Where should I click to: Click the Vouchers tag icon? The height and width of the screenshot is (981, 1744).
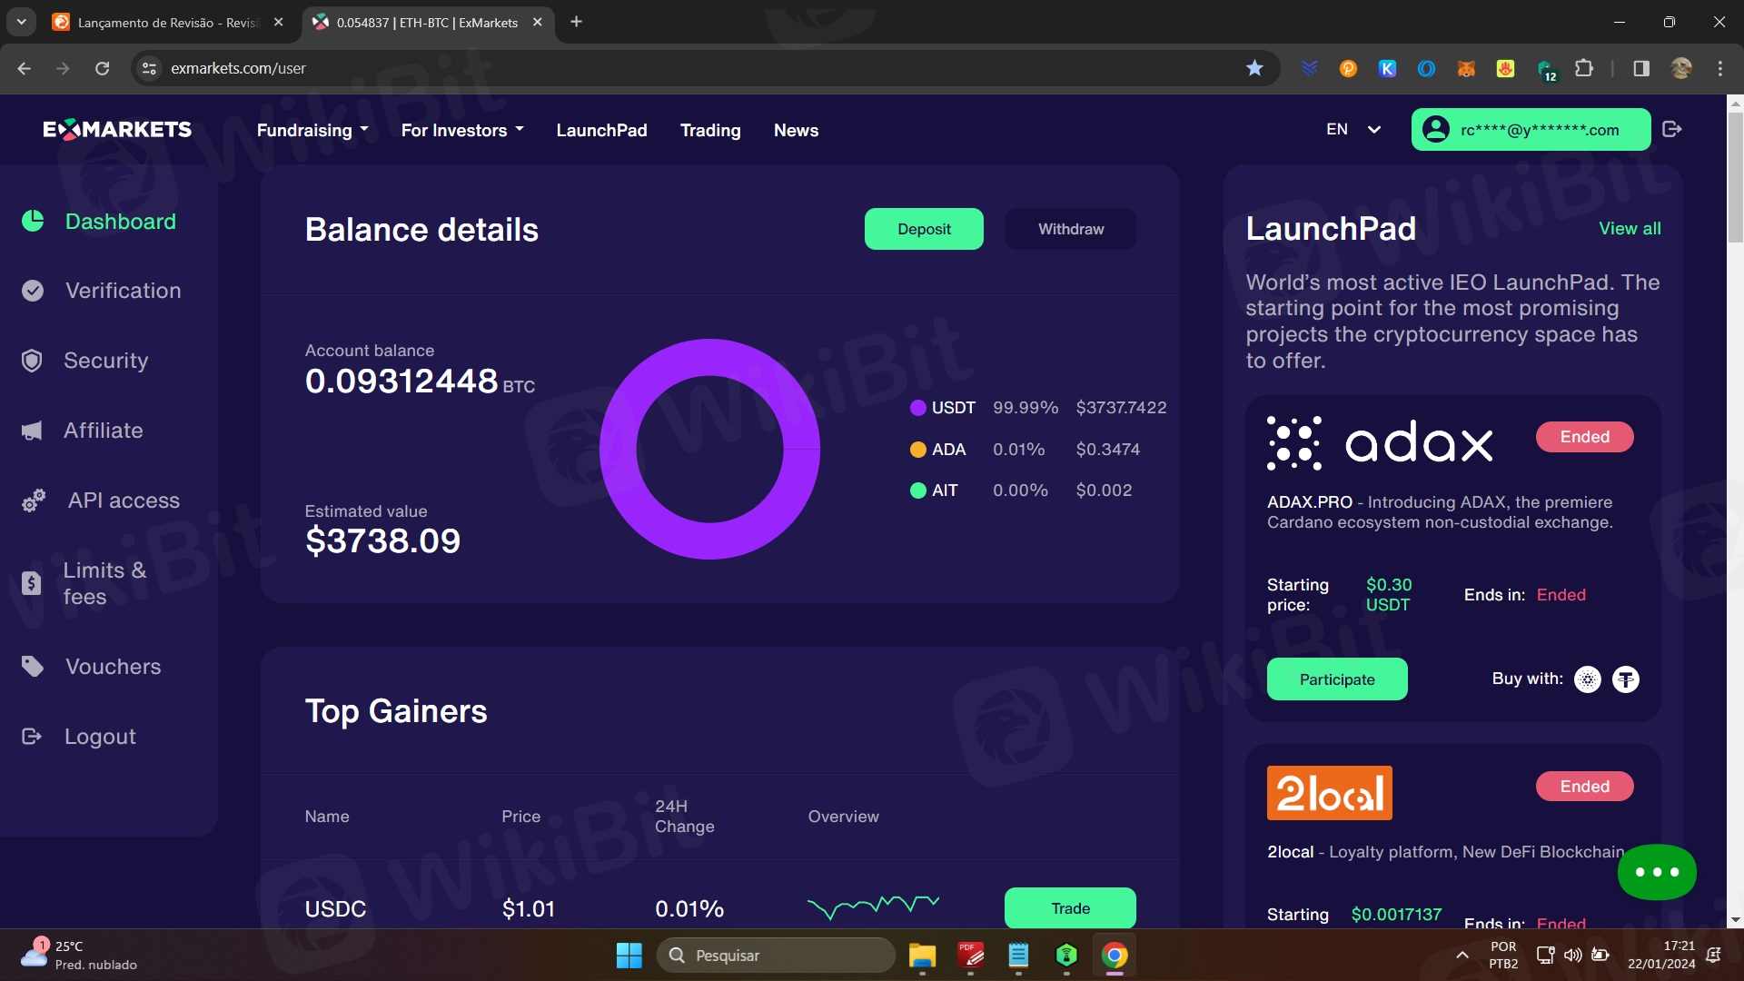coord(32,667)
